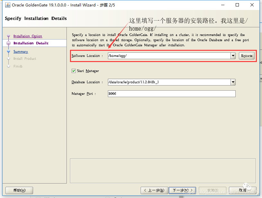The image size is (262, 198).
Task: Go back with the 上一步(B) button
Action: coord(154,190)
